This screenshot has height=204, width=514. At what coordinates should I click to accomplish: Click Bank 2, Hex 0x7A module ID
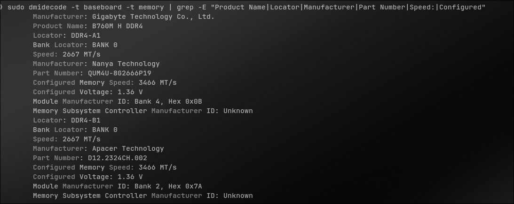click(168, 186)
